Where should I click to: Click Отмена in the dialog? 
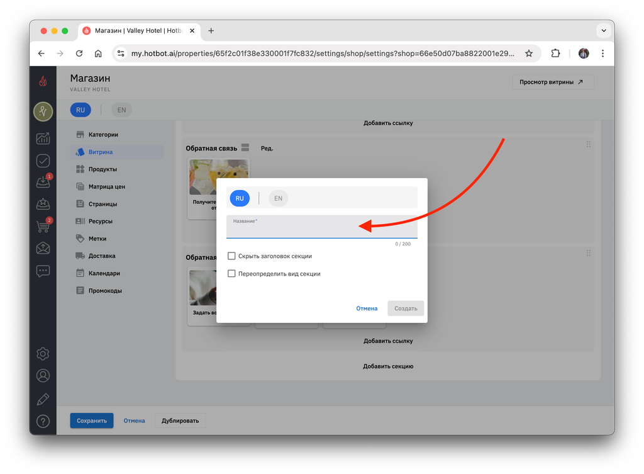(x=367, y=308)
